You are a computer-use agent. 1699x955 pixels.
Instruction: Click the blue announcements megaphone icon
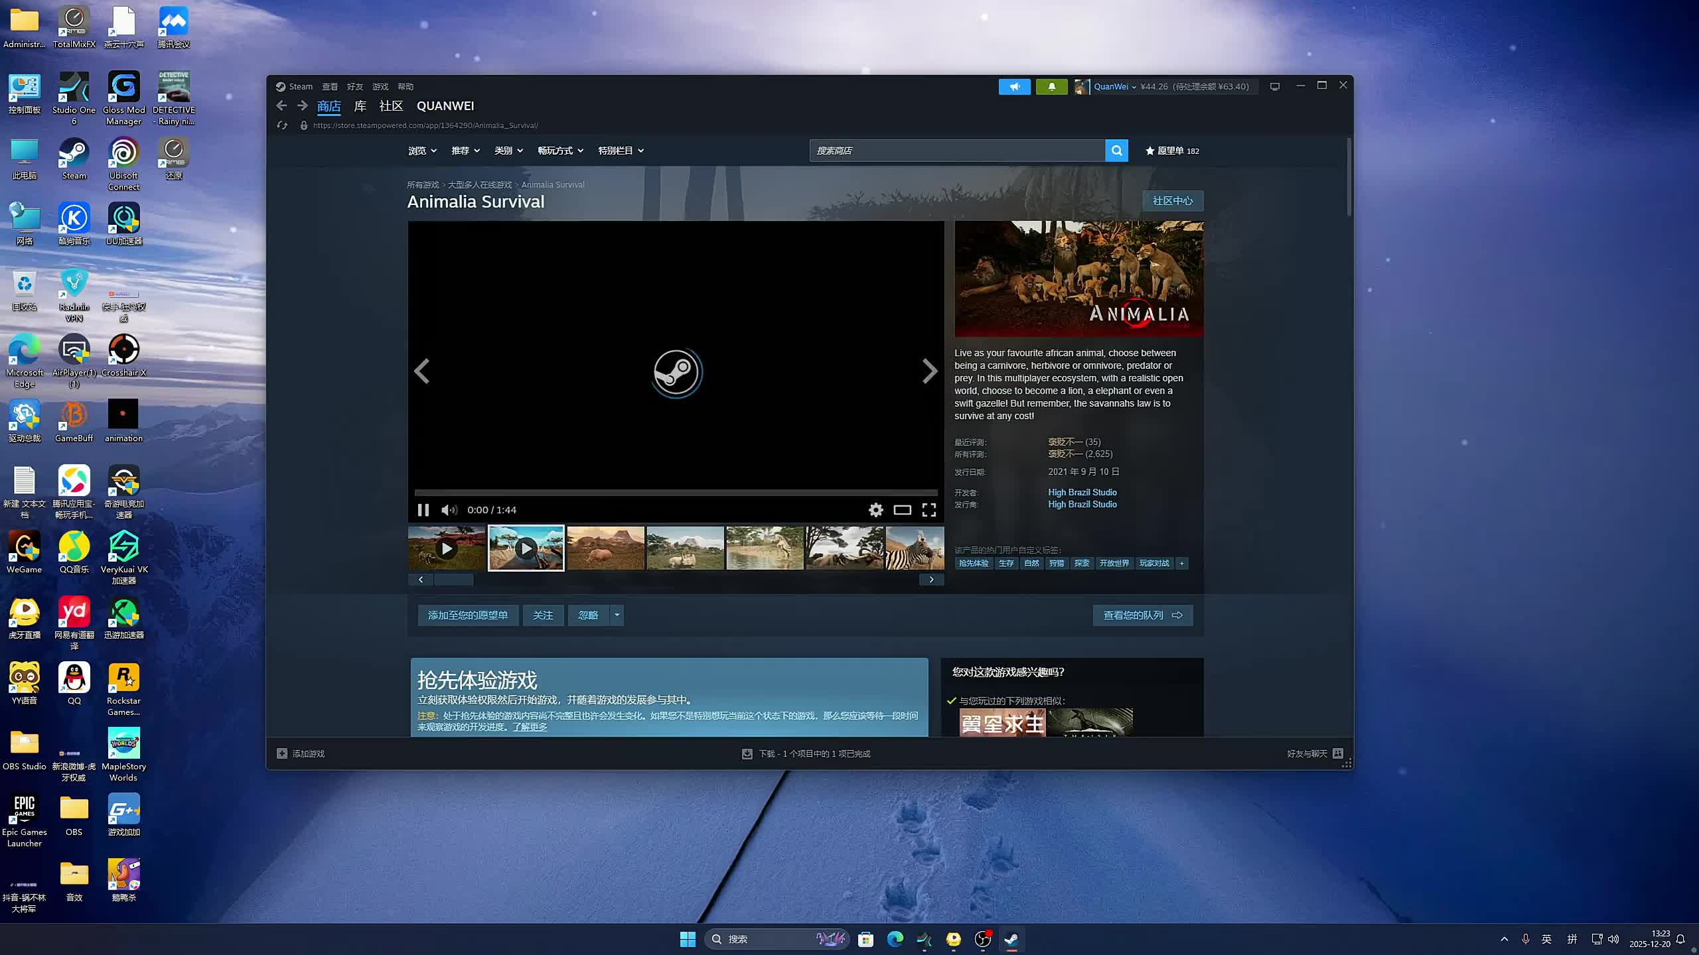(x=1014, y=87)
